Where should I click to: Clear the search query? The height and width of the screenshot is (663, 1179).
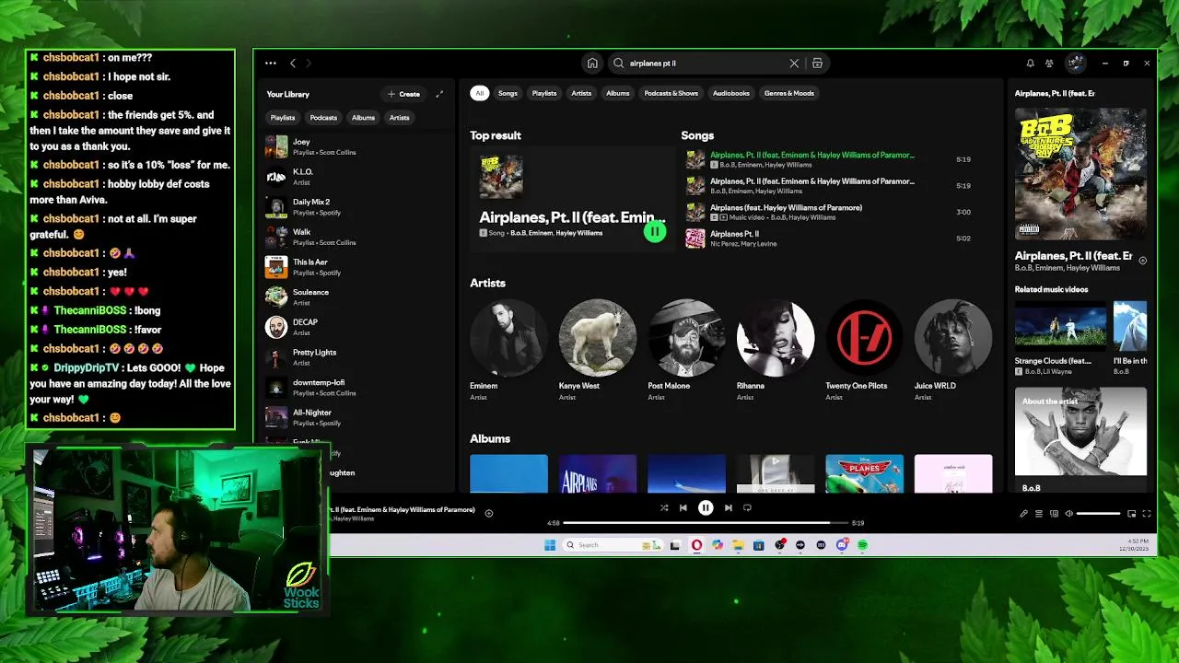(x=794, y=64)
